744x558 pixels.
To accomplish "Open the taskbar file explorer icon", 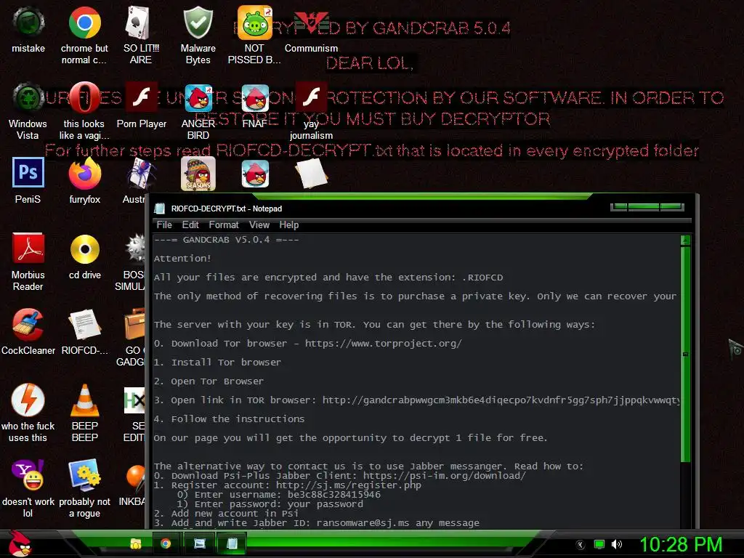I will click(136, 543).
